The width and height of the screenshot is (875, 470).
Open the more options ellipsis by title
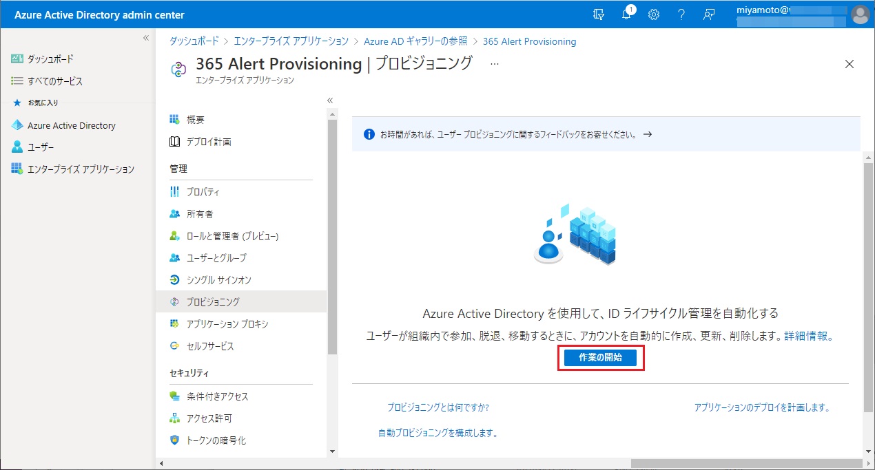click(x=494, y=63)
